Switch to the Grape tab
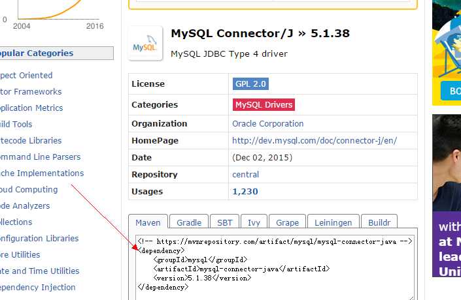The image size is (461, 300). pyautogui.click(x=287, y=222)
